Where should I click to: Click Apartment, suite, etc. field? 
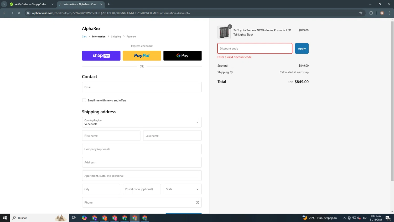pos(142,176)
